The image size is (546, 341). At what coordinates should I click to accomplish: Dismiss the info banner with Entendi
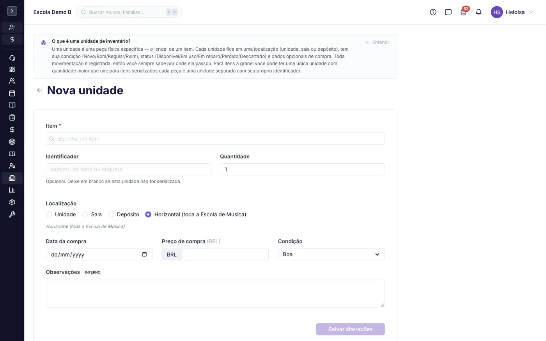coord(377,42)
